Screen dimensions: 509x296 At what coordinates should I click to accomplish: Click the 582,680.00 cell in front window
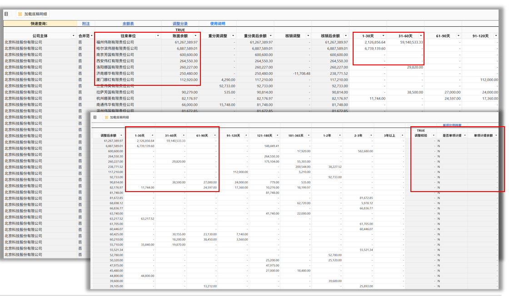point(358,151)
